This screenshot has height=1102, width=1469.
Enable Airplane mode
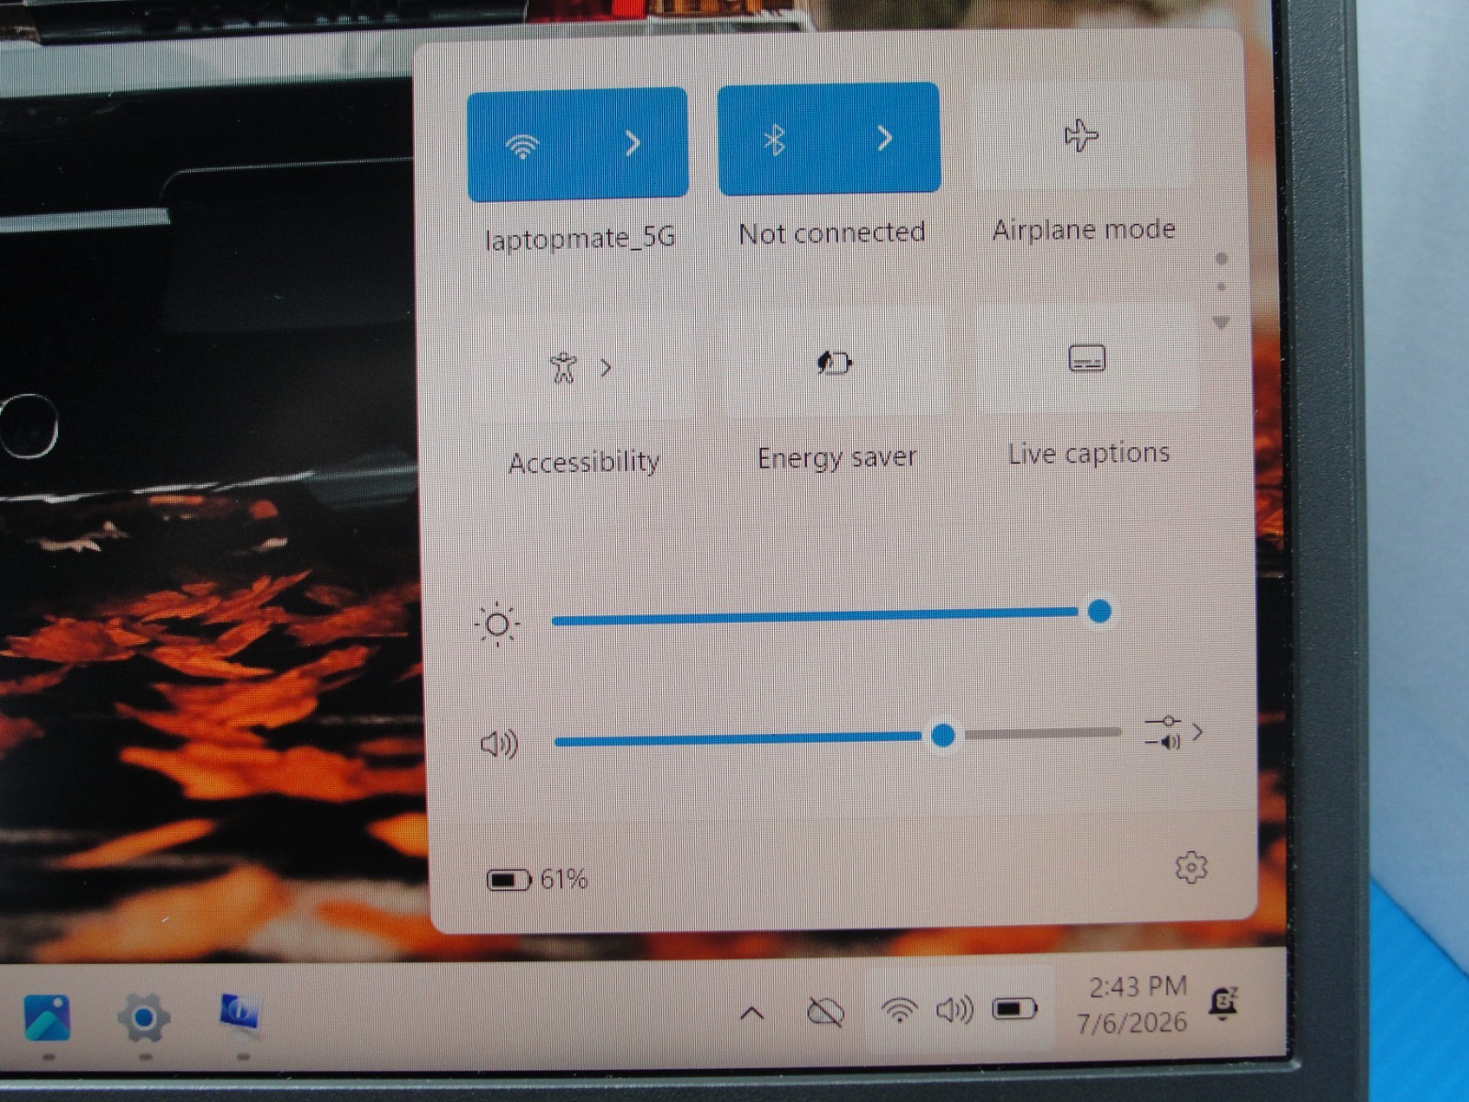click(x=1082, y=136)
